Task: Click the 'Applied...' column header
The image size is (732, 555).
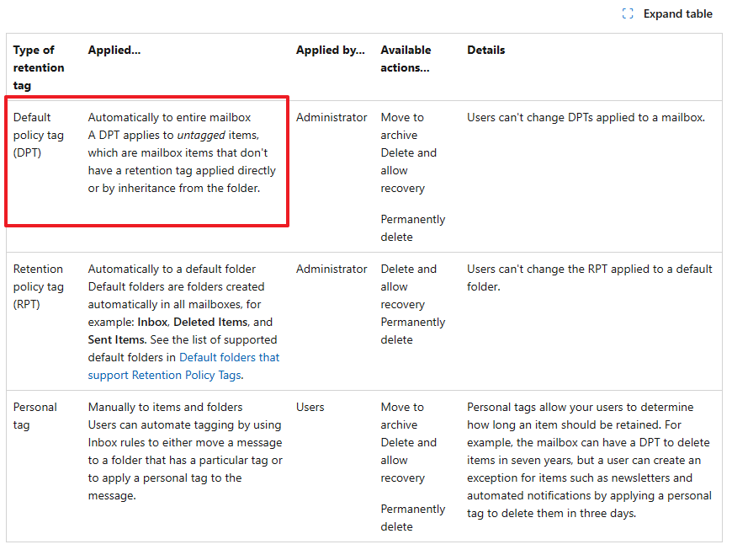Action: pyautogui.click(x=114, y=51)
